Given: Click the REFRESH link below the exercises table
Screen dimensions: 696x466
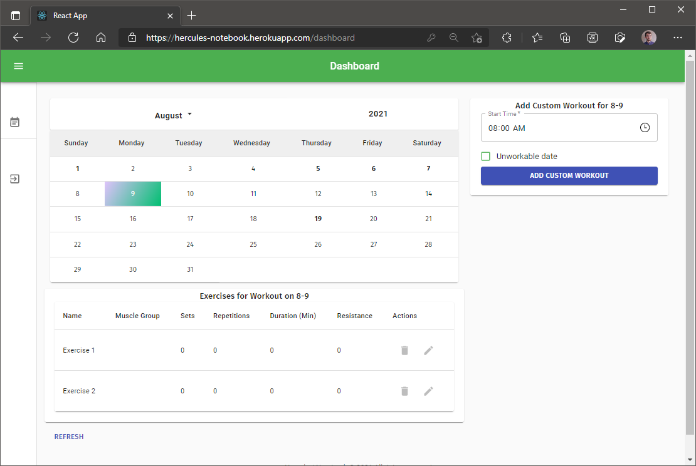Looking at the screenshot, I should click(x=69, y=437).
